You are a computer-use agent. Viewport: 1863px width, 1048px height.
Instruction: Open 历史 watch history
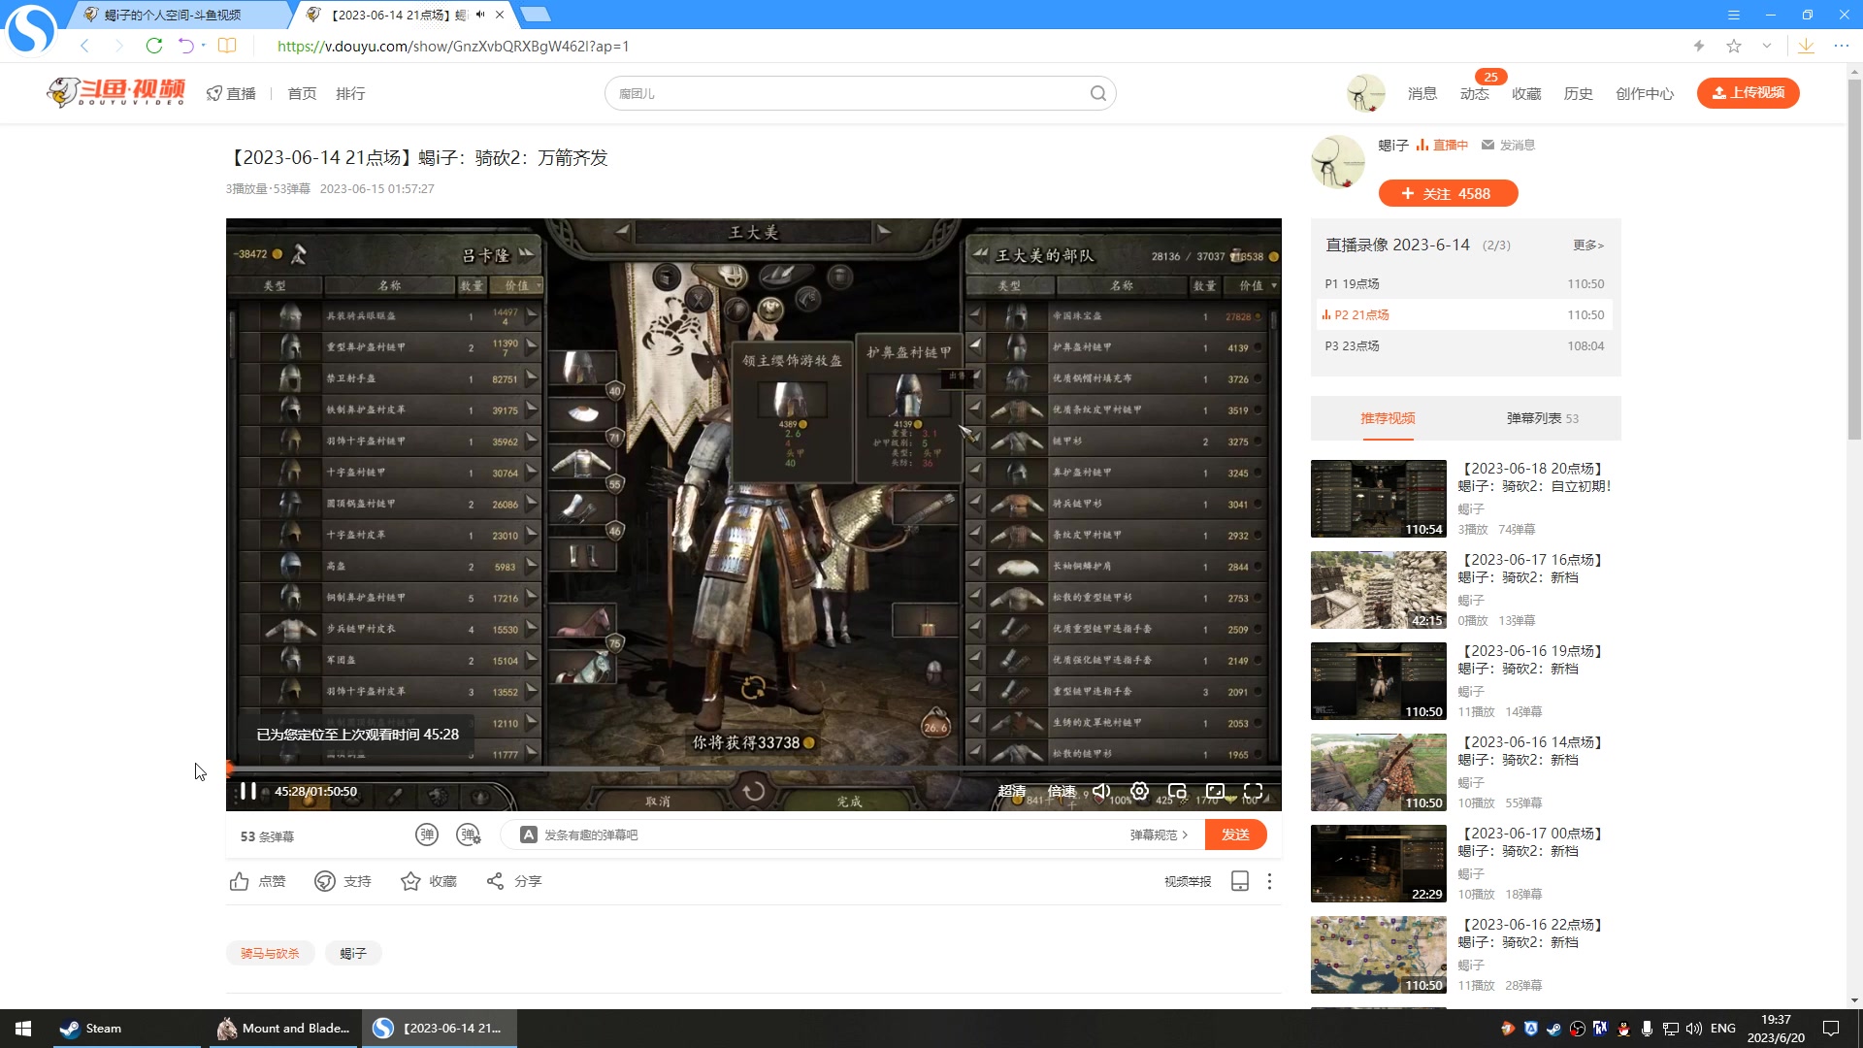pyautogui.click(x=1579, y=93)
